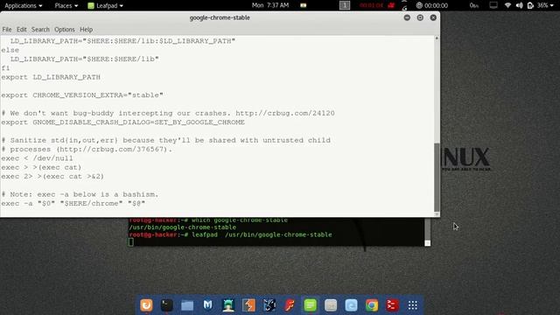Minimize the google-chrome-stable Leafpad window
Image resolution: width=560 pixels, height=315 pixels.
point(407,17)
